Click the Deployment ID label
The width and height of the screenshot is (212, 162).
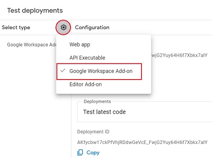point(93,132)
